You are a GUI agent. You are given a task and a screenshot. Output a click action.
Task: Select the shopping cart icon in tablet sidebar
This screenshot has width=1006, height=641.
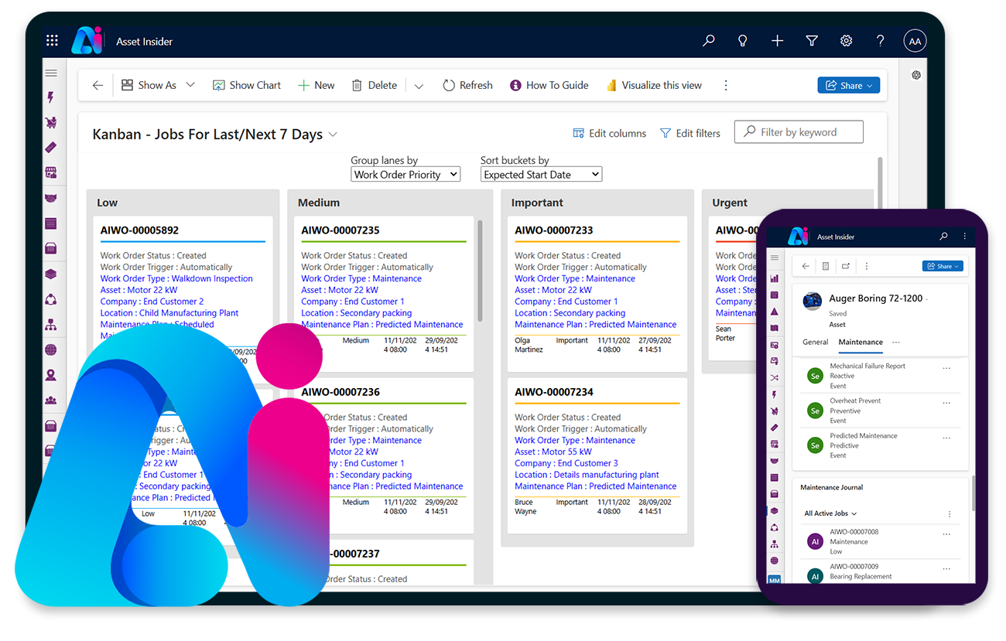[51, 122]
